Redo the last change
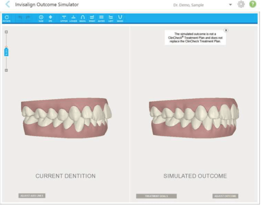 tap(28, 17)
